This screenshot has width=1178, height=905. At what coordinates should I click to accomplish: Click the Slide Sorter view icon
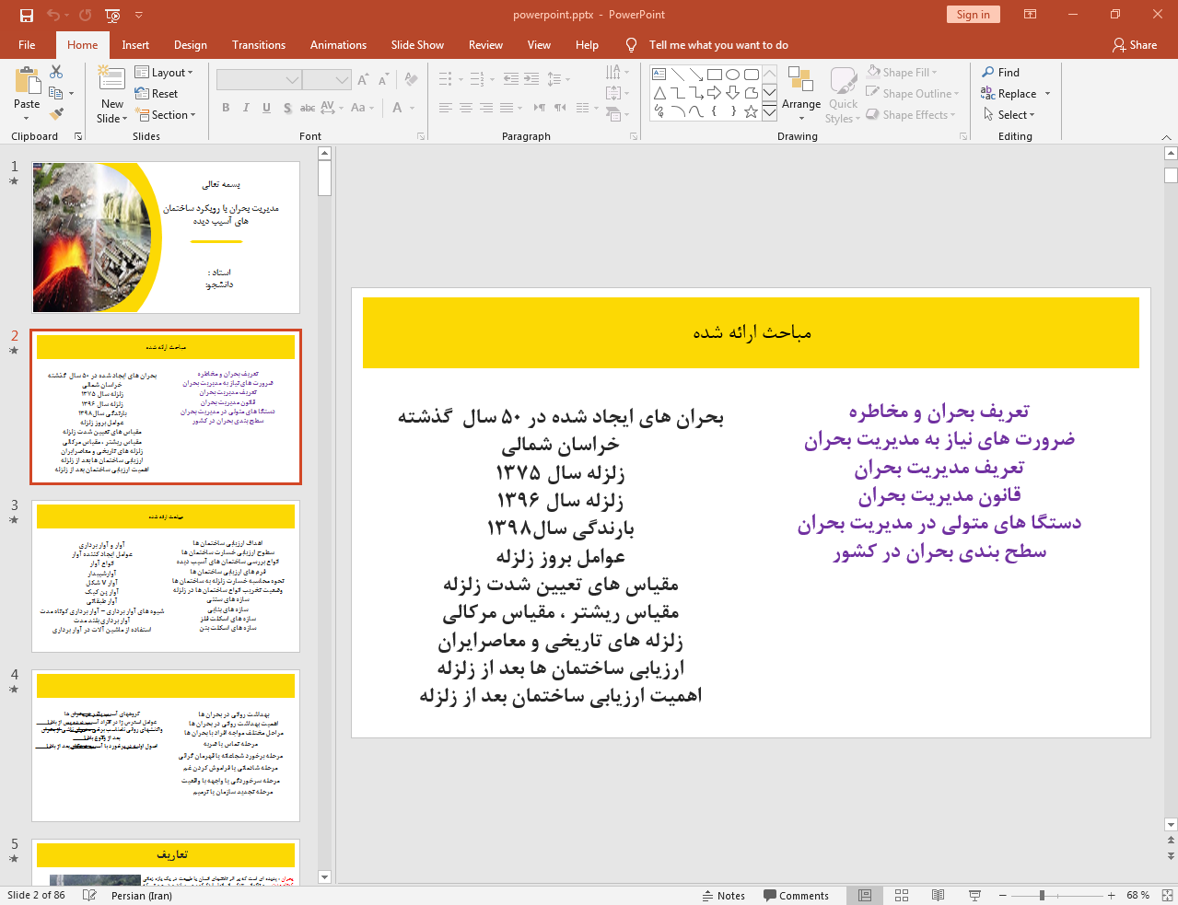902,895
